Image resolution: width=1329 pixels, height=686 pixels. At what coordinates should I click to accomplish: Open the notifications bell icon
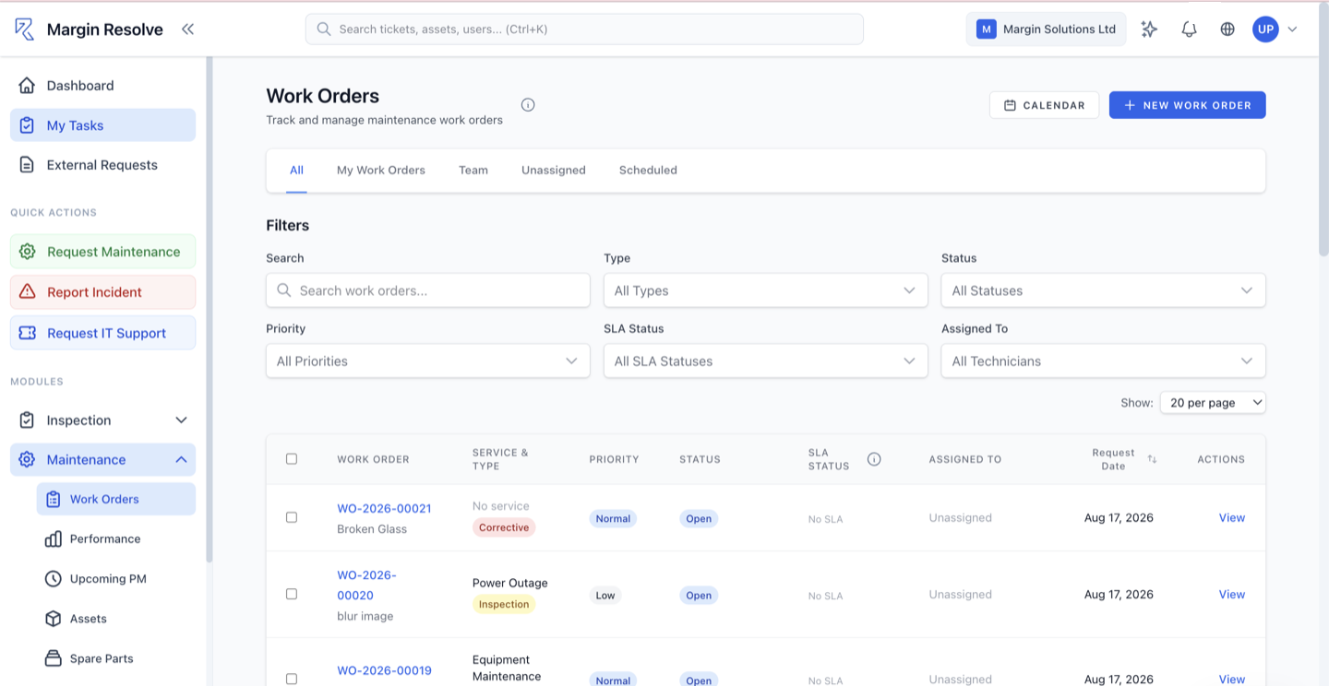pyautogui.click(x=1189, y=29)
